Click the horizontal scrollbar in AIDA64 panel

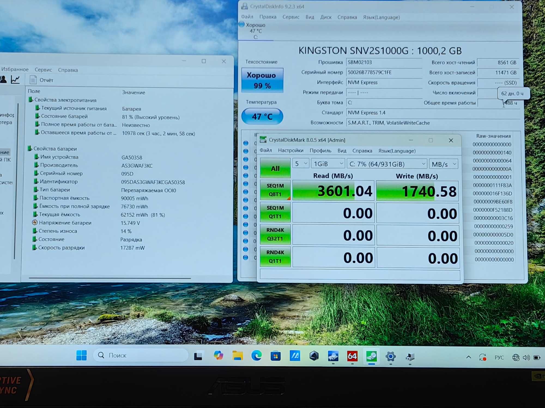(110, 278)
